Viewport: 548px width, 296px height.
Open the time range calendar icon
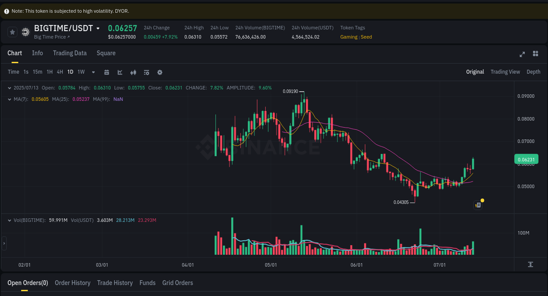pos(107,72)
